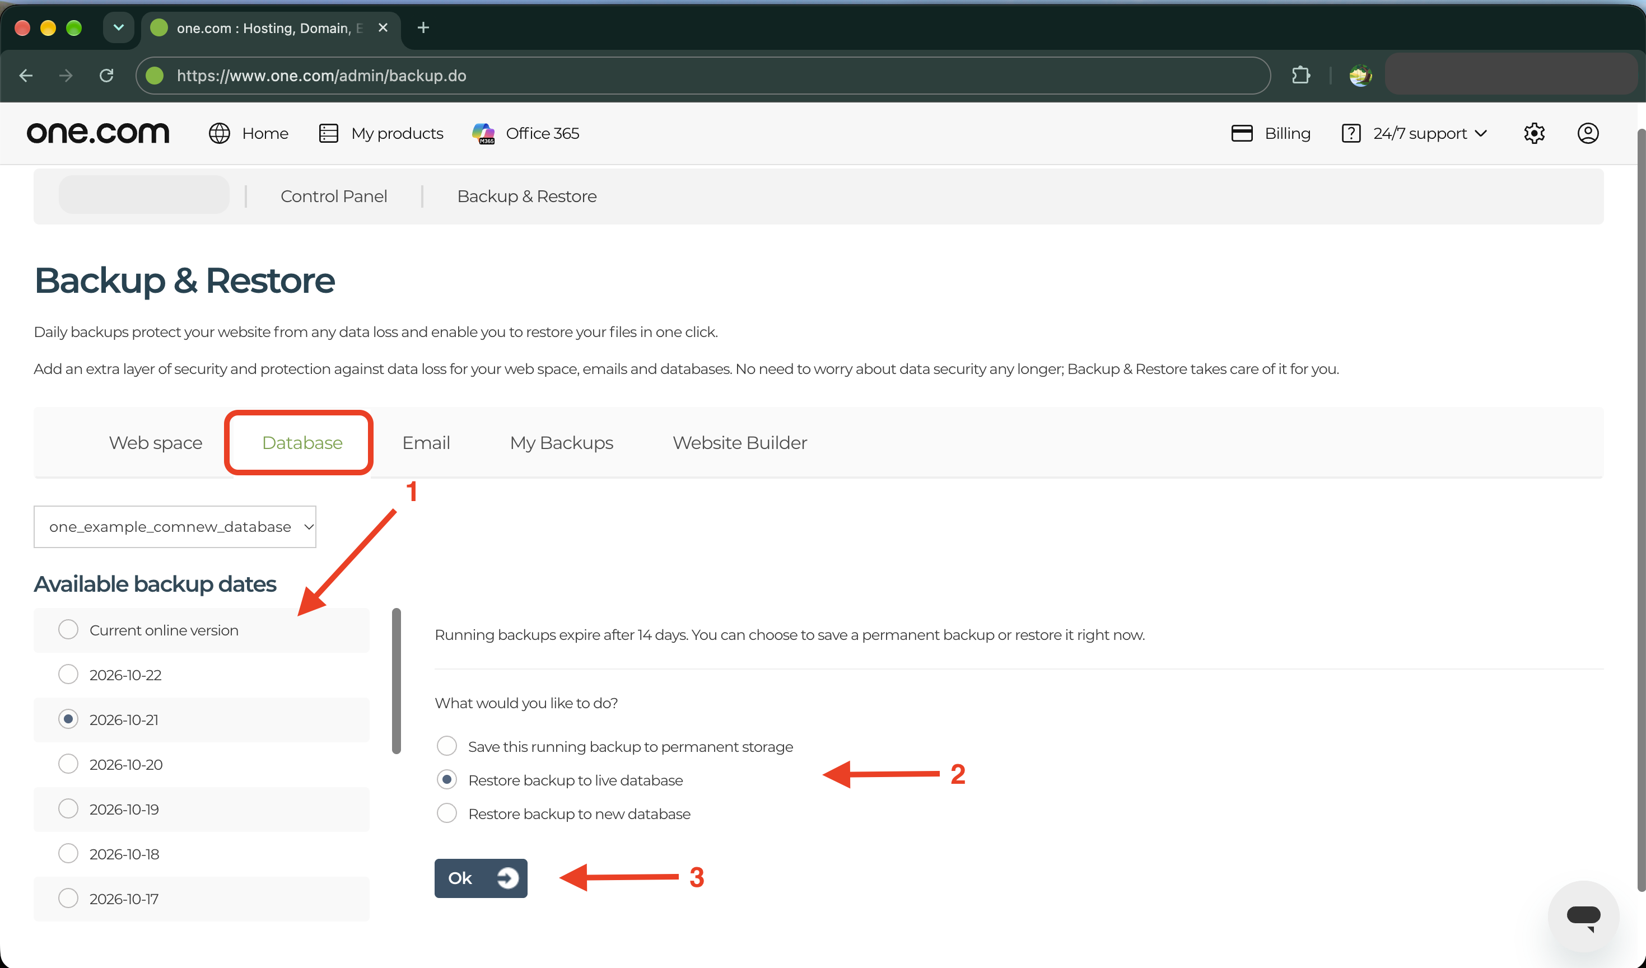
Task: Click the site info icon in address bar
Action: pyautogui.click(x=155, y=76)
